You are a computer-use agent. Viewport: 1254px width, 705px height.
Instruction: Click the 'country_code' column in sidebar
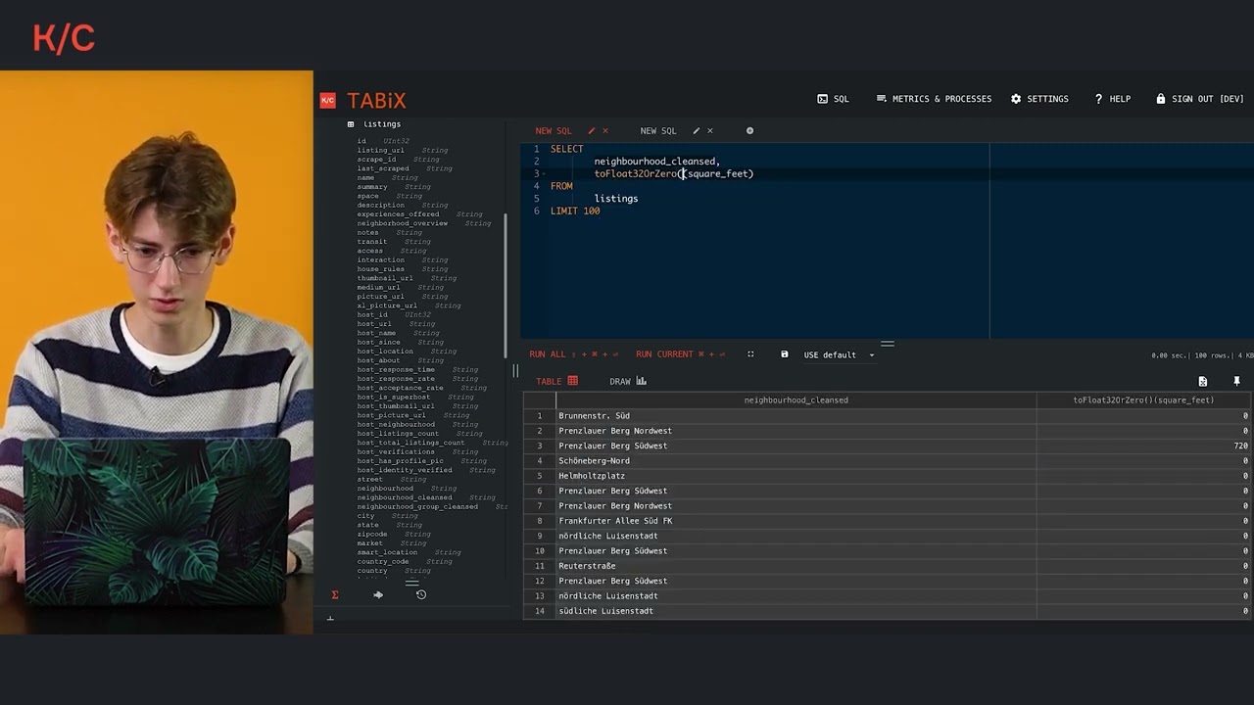(383, 562)
